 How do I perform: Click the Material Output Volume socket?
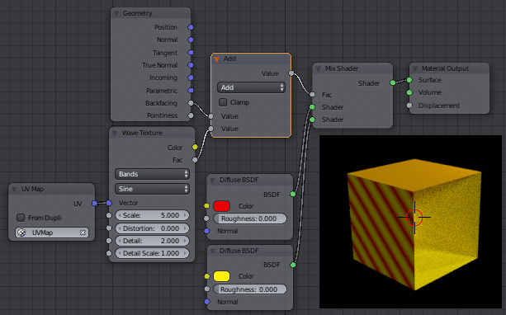coord(409,92)
